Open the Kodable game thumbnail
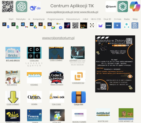141x123 pixels. pos(34,77)
